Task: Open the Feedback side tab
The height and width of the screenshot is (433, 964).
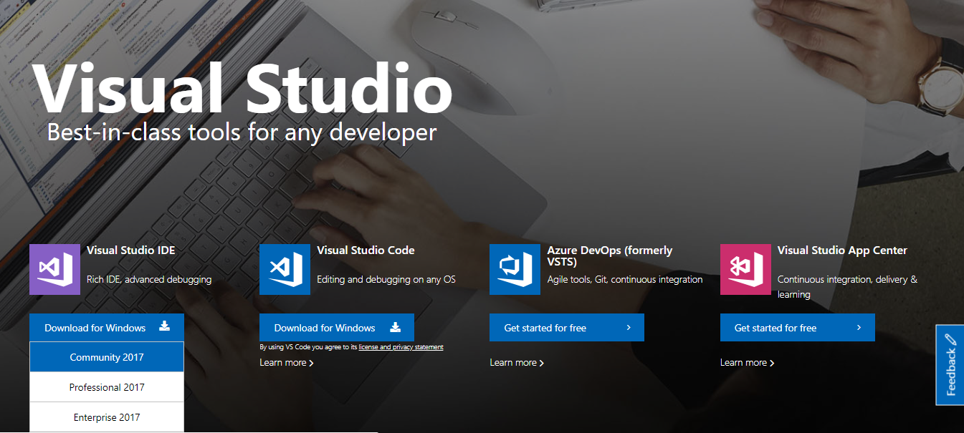Action: pyautogui.click(x=950, y=365)
